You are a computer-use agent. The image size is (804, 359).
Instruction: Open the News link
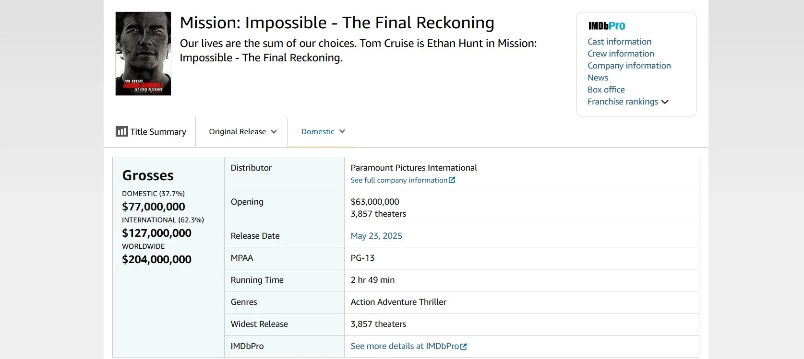tap(598, 78)
